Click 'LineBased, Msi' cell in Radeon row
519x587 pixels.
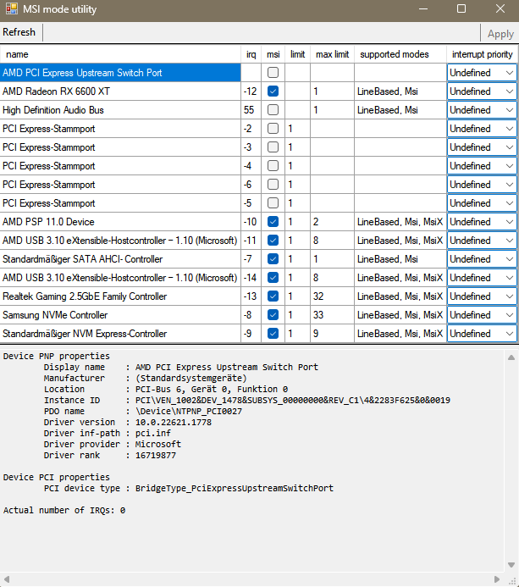click(x=400, y=91)
